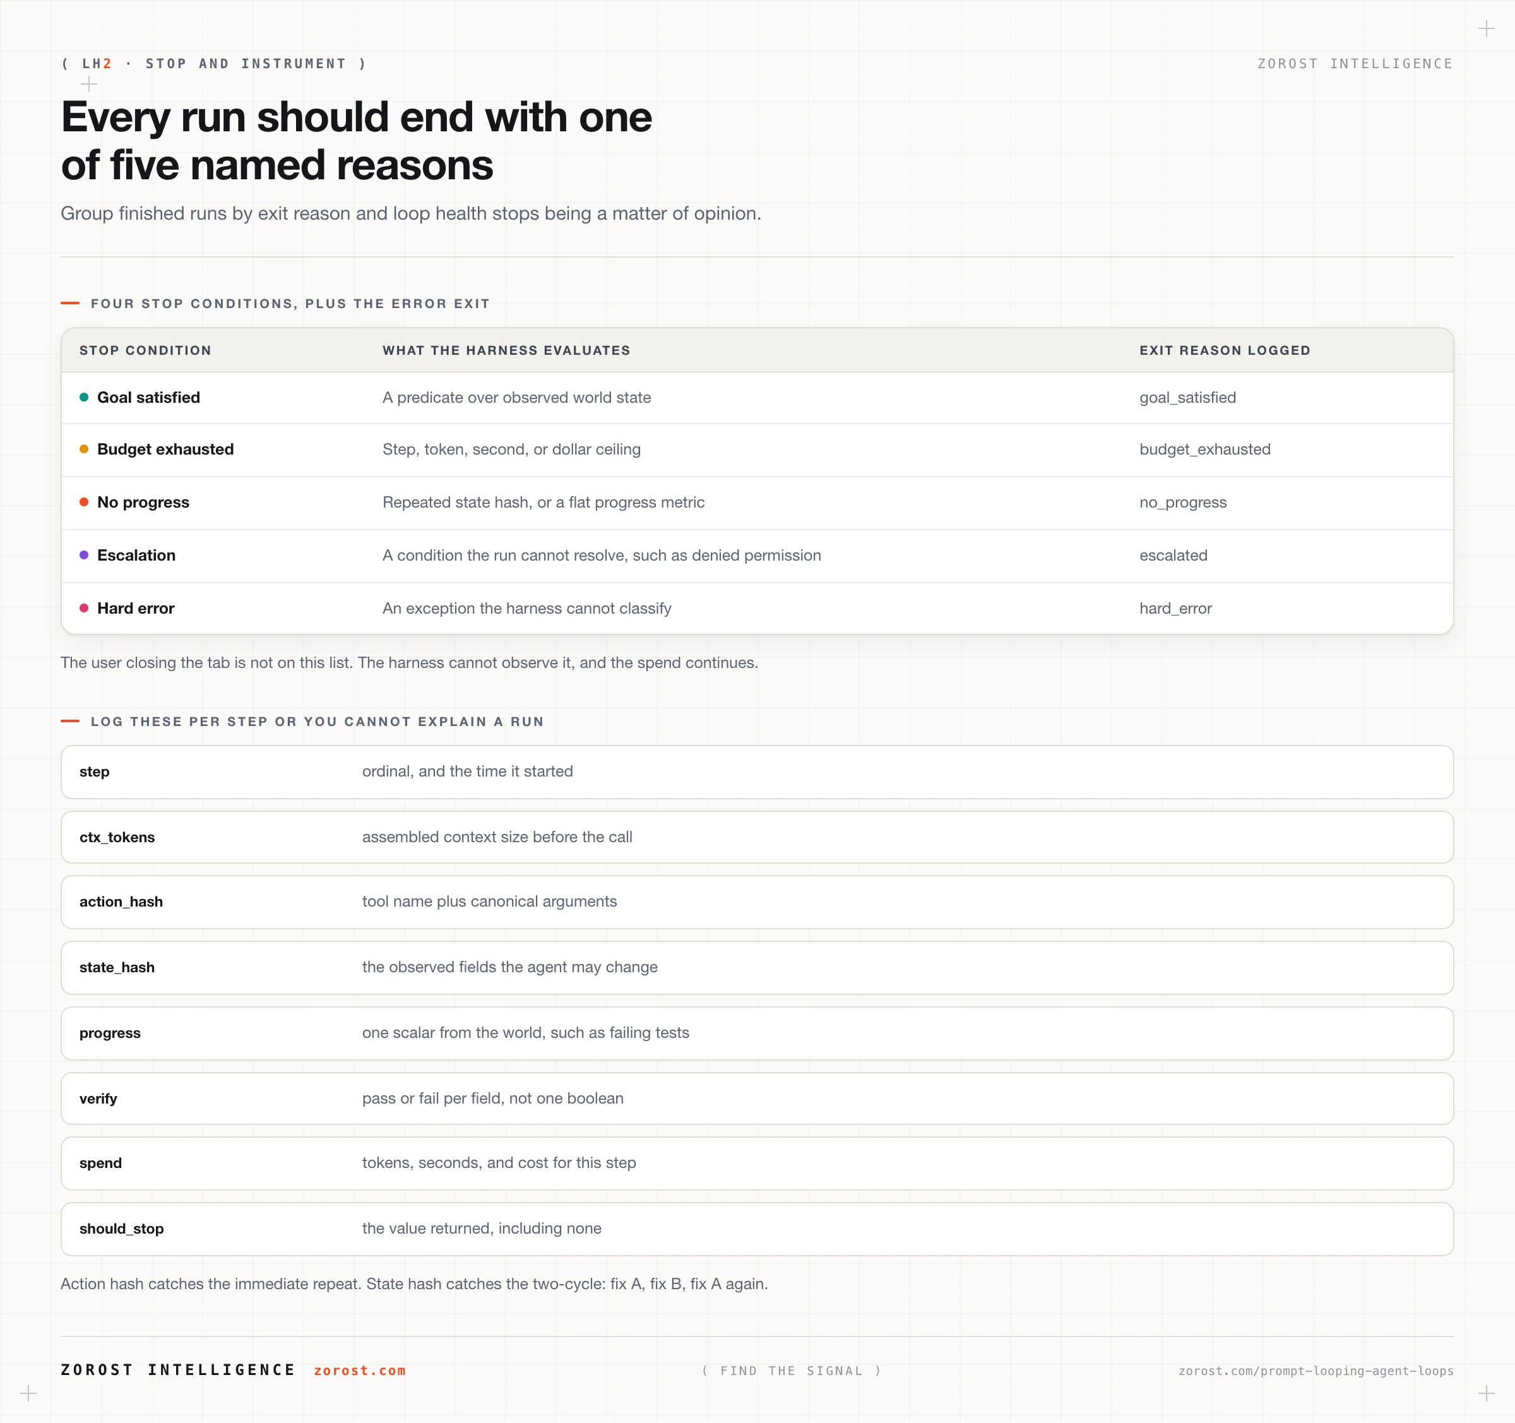Image resolution: width=1515 pixels, height=1423 pixels.
Task: Click the pink dot beside Hard error
Action: coord(84,607)
